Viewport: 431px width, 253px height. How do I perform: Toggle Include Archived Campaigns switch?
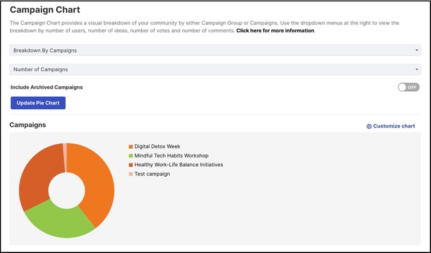[408, 87]
